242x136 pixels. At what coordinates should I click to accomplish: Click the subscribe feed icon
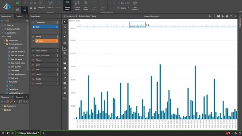pos(223,16)
